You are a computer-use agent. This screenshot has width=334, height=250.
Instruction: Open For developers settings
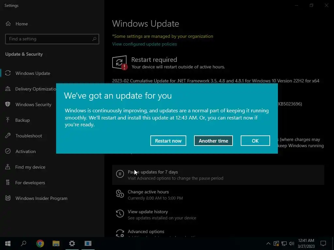[30, 183]
